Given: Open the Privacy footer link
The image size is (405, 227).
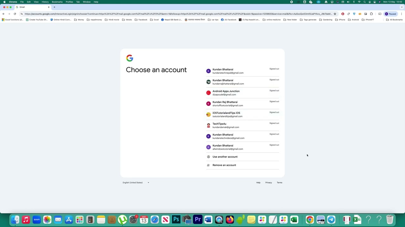Looking at the screenshot, I should (x=268, y=183).
